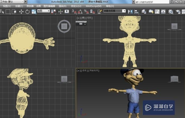Click the front viewport ViewCube
Screen dimensions: 185x118
[174, 26]
